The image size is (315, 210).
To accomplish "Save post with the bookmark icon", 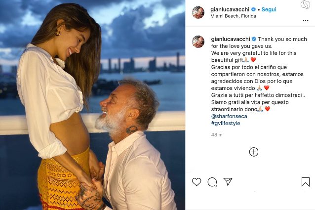I will pos(305,182).
